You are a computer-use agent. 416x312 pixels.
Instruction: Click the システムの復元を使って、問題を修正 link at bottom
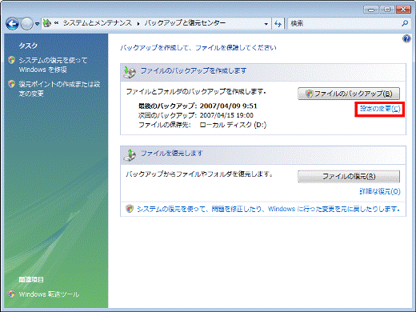click(x=268, y=209)
